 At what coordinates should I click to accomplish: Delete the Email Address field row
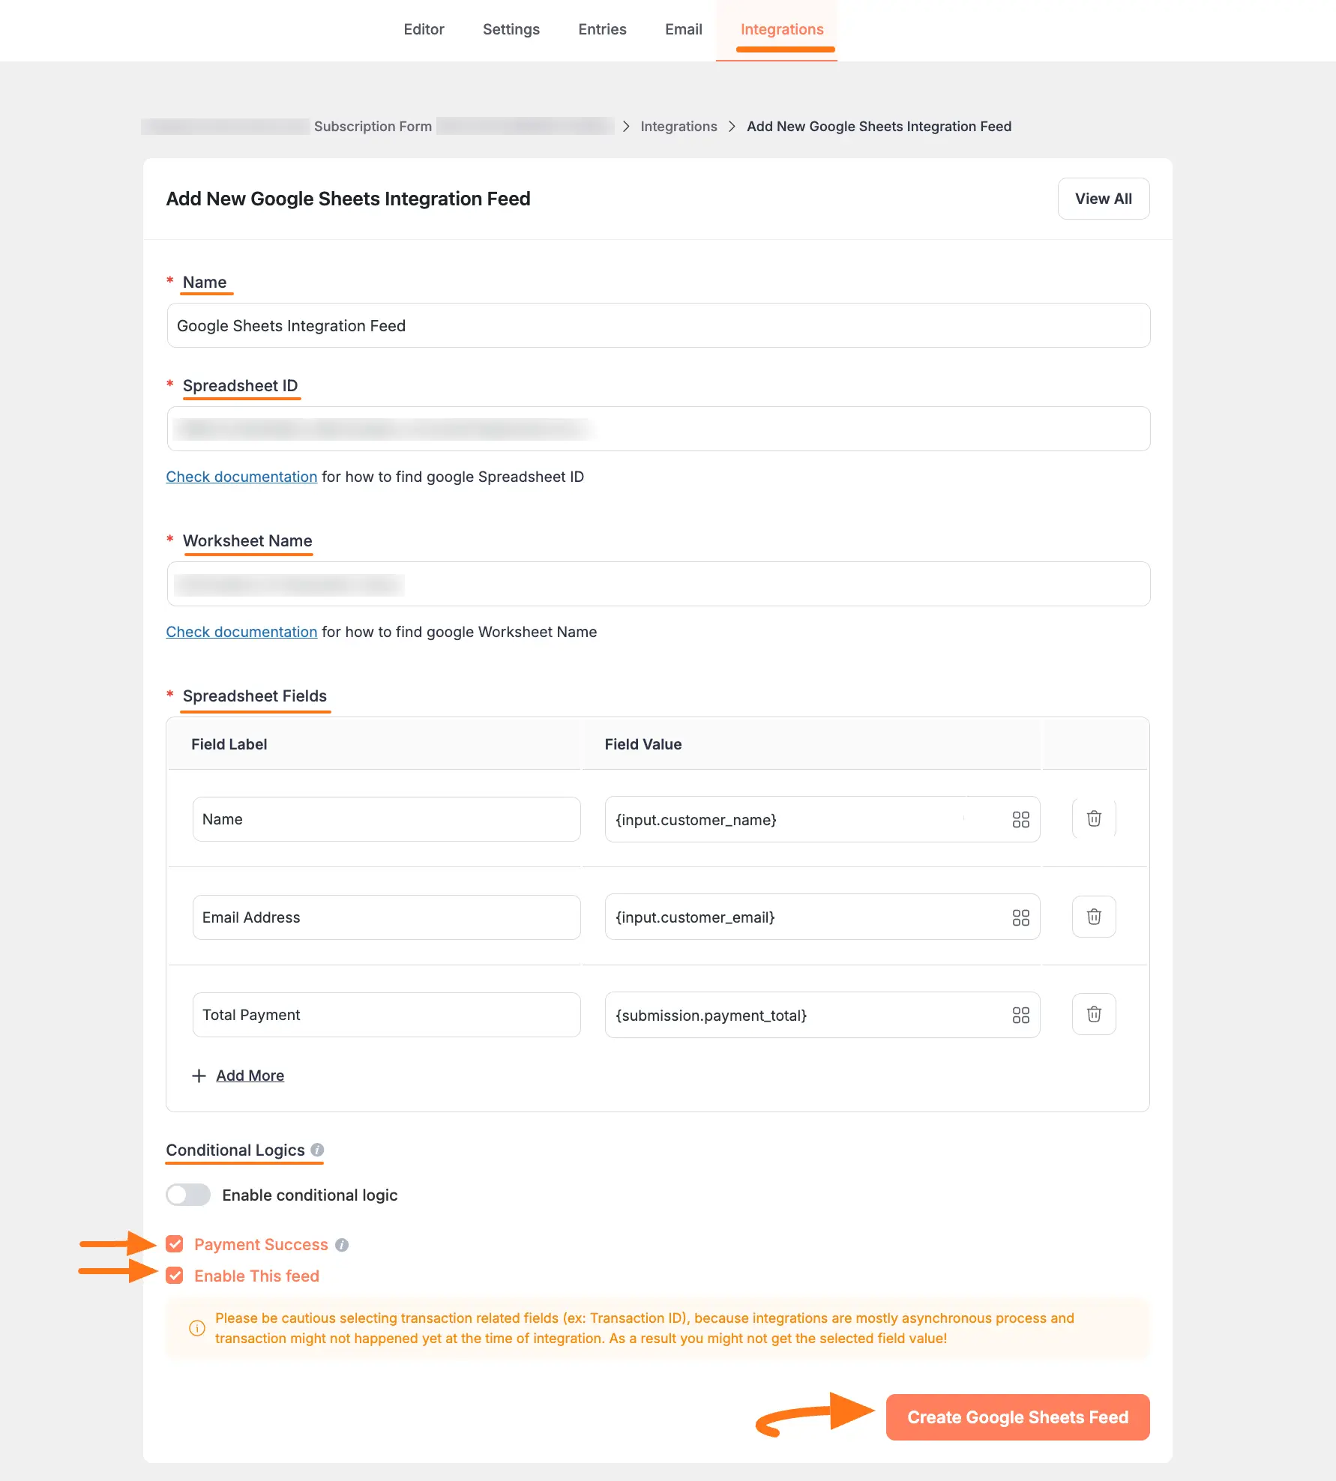[x=1094, y=917]
